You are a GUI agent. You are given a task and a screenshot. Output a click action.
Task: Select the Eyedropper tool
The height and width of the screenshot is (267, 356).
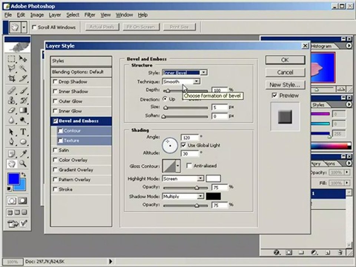click(x=23, y=154)
